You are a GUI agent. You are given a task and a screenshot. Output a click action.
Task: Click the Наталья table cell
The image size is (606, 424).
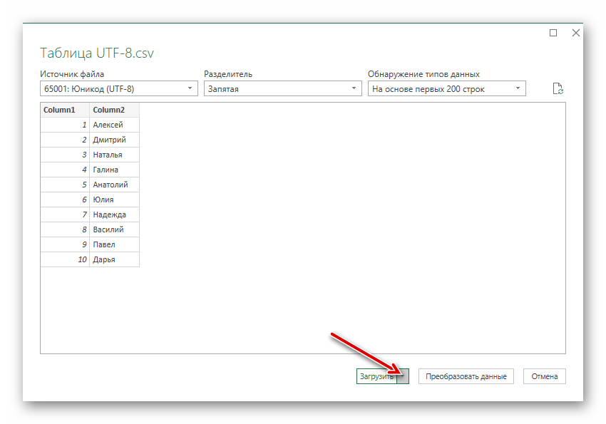click(x=114, y=155)
